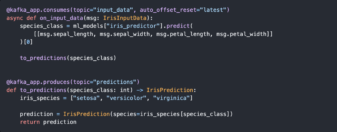Viewport: 337px width, 132px height.
Task: Click the IrisPrediction constructor call
Action: (x=86, y=114)
